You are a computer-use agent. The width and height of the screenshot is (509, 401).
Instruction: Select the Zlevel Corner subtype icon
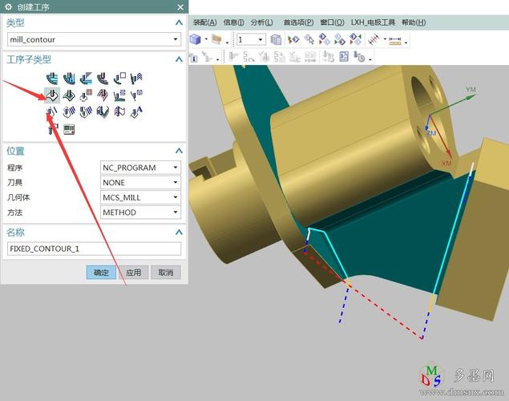tap(136, 78)
